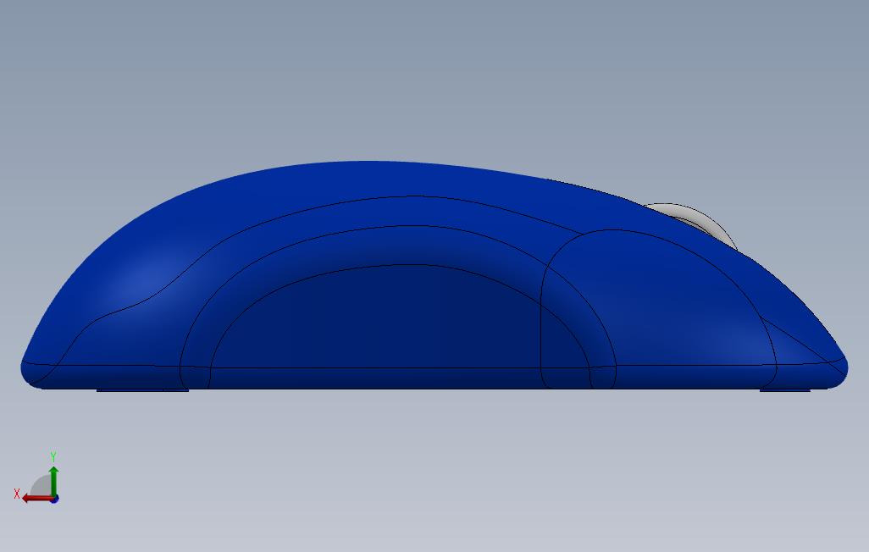Pick the right foot pad under the mouse

(785, 390)
